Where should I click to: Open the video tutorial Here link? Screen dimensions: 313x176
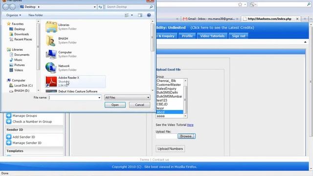click(190, 125)
